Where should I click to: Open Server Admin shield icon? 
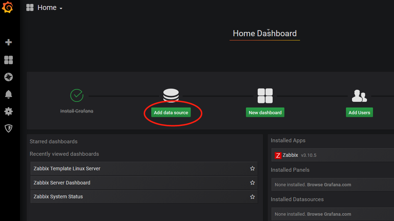(x=9, y=128)
